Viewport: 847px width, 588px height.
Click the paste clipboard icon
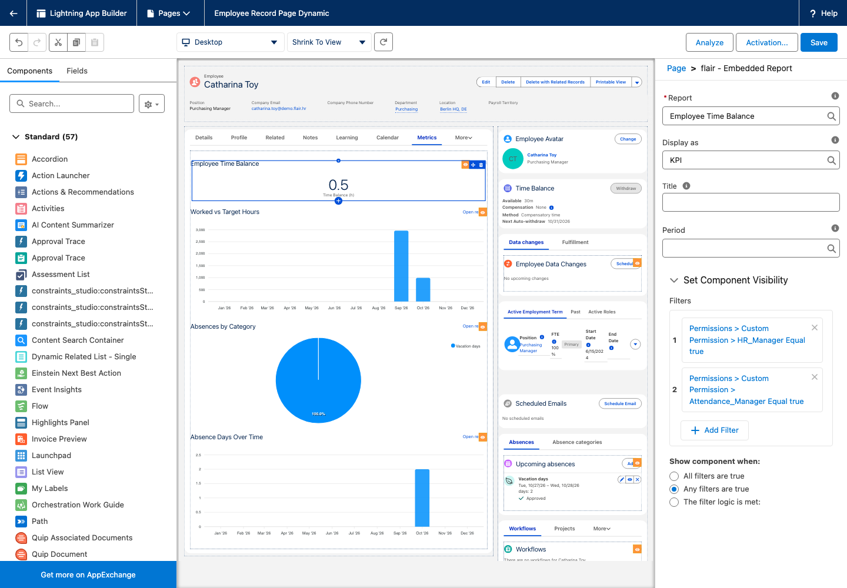[94, 42]
